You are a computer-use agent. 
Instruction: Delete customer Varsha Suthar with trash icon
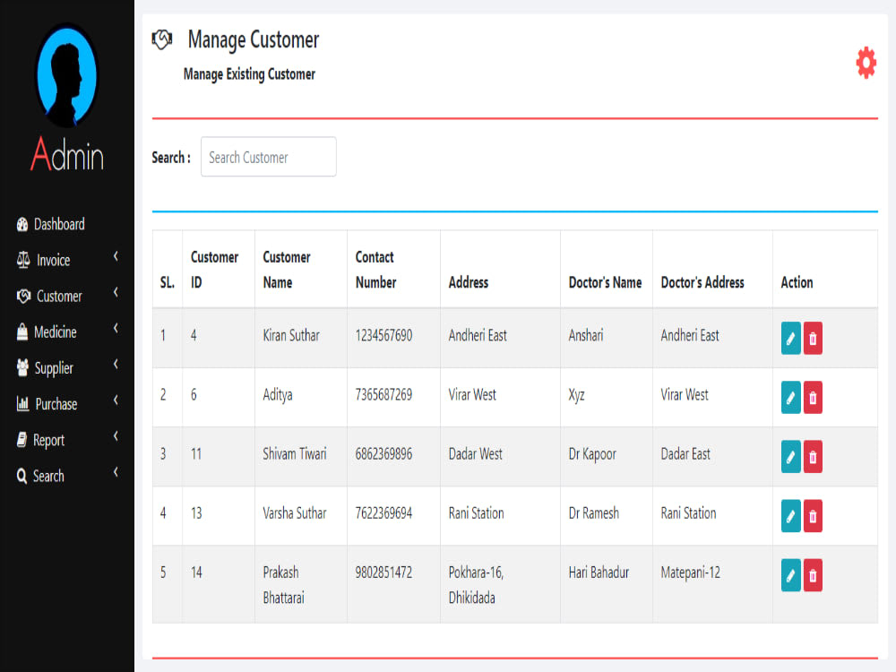(x=813, y=516)
